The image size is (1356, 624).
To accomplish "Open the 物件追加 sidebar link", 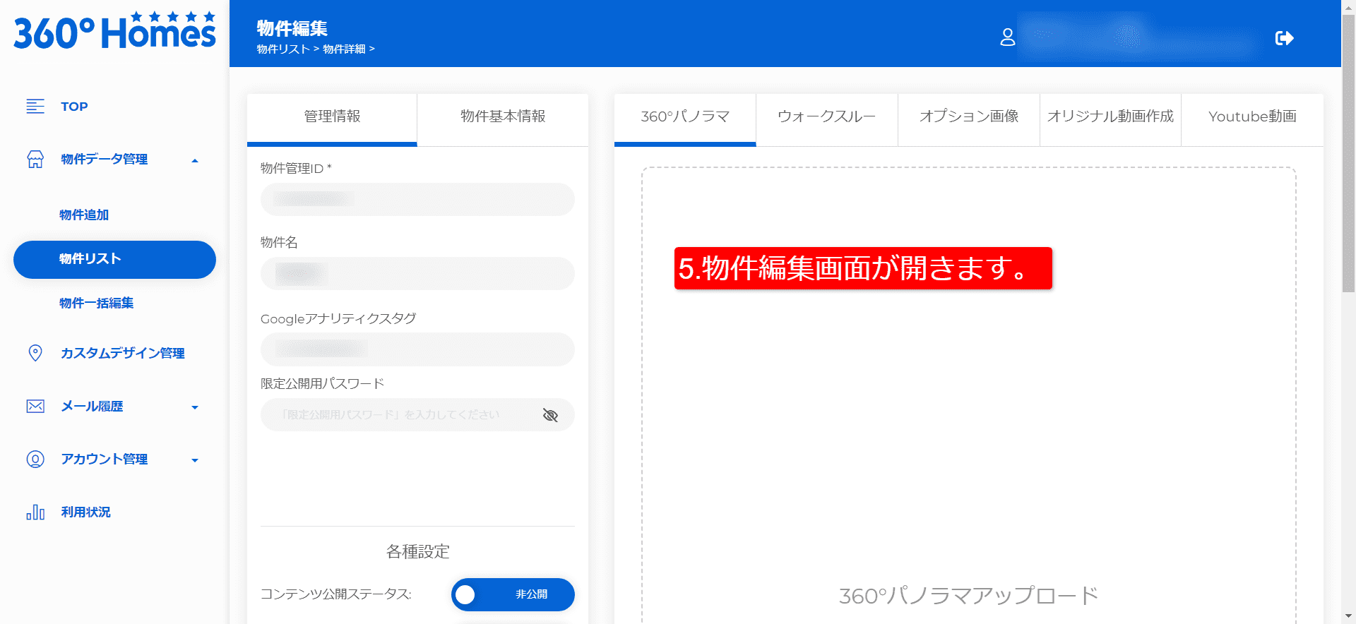I will pyautogui.click(x=84, y=215).
